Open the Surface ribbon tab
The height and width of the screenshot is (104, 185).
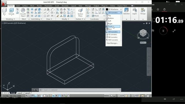click(x=25, y=6)
